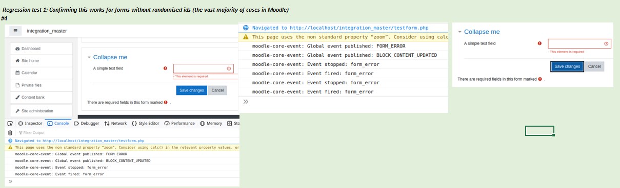Click the 'Event fired: form_error' line in the devtools console

59,174
